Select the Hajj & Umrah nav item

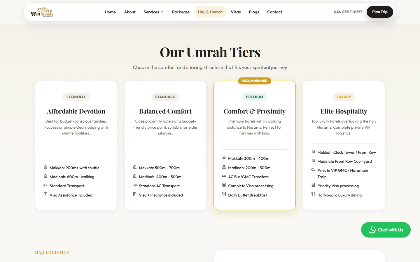tap(210, 12)
